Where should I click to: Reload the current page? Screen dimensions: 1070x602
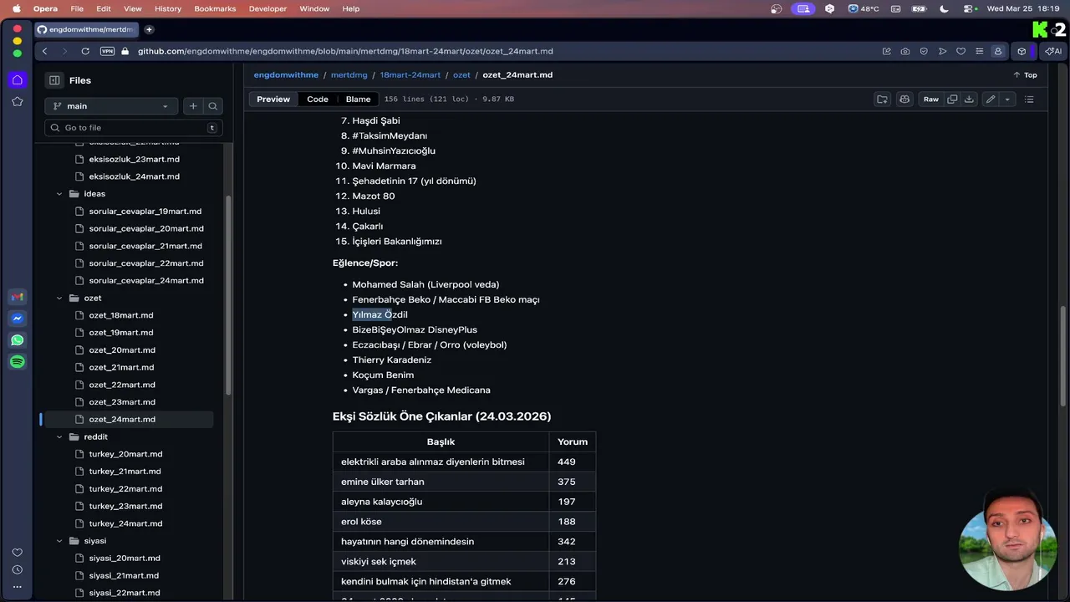click(x=85, y=51)
